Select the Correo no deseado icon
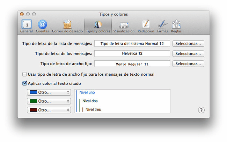The width and height of the screenshot is (227, 142). click(67, 25)
